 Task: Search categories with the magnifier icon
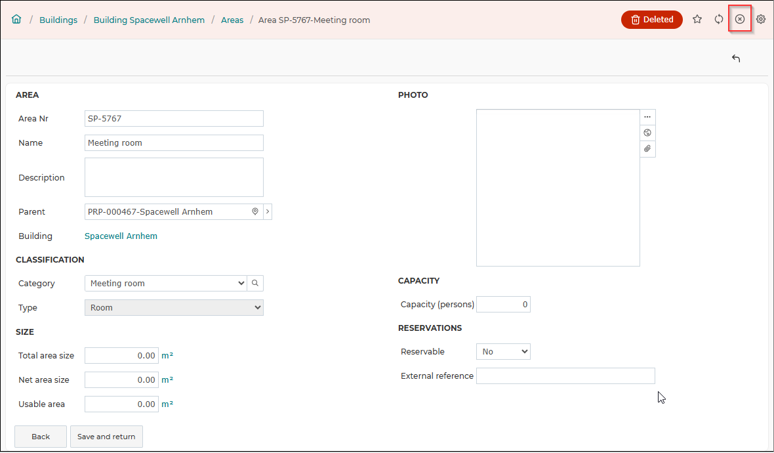pos(255,283)
